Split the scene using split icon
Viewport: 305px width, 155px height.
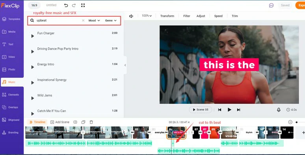[x=75, y=122]
